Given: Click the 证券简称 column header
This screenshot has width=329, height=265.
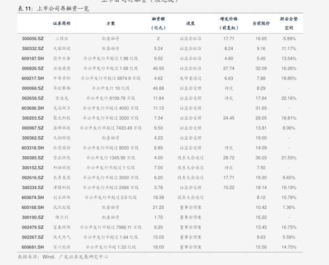Looking at the screenshot, I should pos(62,23).
